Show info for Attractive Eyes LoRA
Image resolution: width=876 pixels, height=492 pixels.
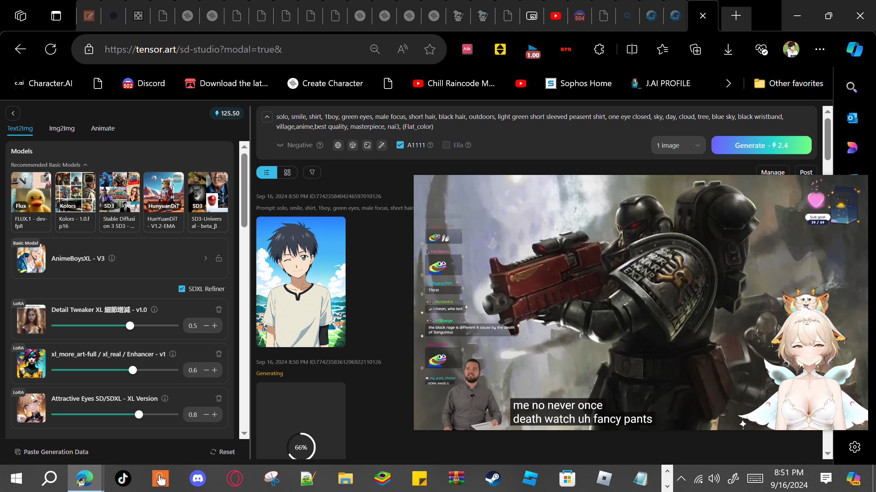[165, 398]
